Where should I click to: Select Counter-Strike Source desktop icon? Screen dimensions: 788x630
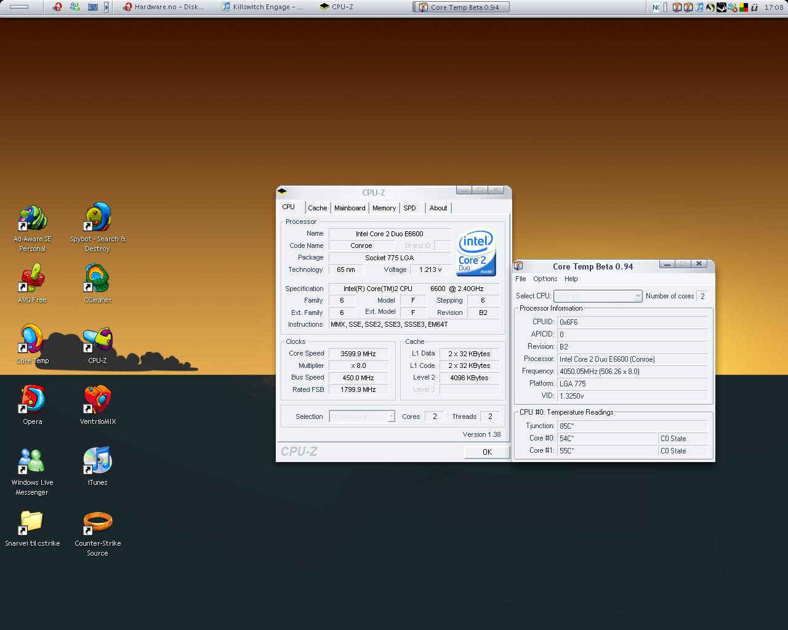97,534
